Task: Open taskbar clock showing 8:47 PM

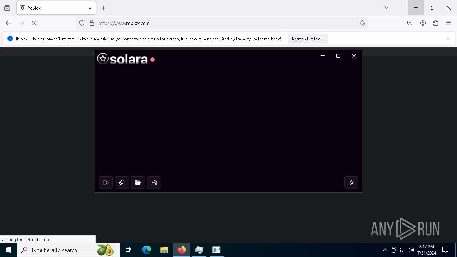Action: coord(427,250)
